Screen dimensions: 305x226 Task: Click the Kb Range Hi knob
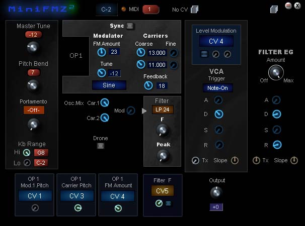(27, 153)
